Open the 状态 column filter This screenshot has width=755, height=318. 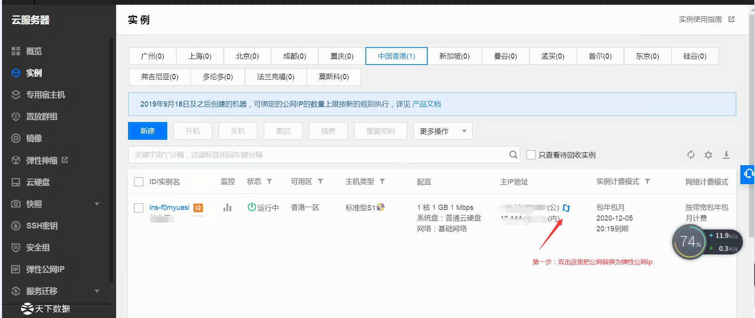point(270,181)
